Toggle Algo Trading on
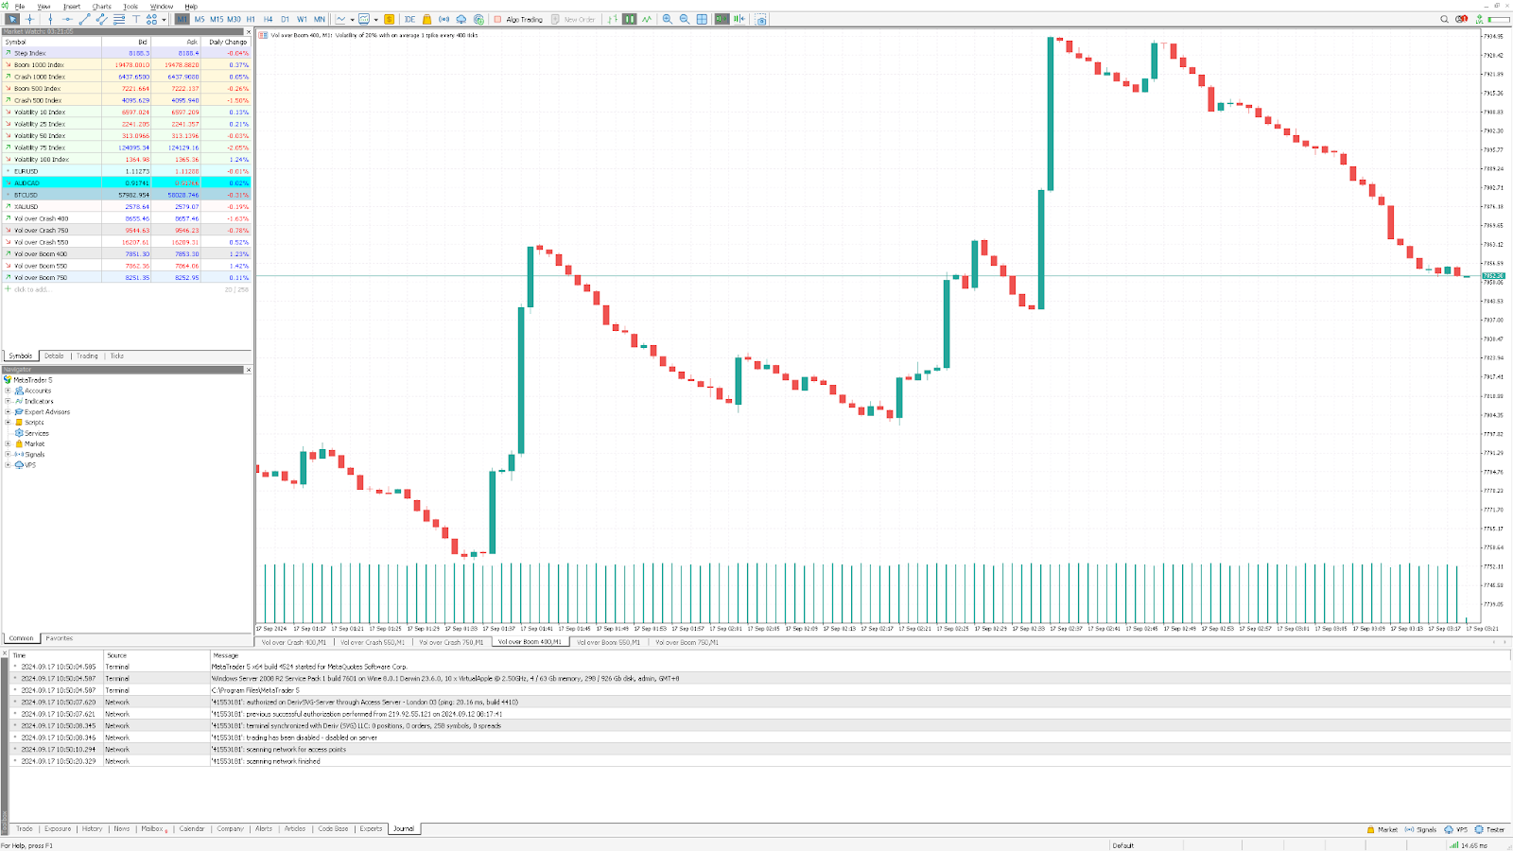The height and width of the screenshot is (851, 1513). (518, 19)
